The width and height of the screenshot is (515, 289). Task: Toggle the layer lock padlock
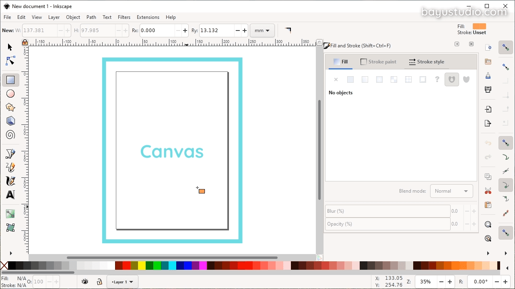[x=99, y=282]
